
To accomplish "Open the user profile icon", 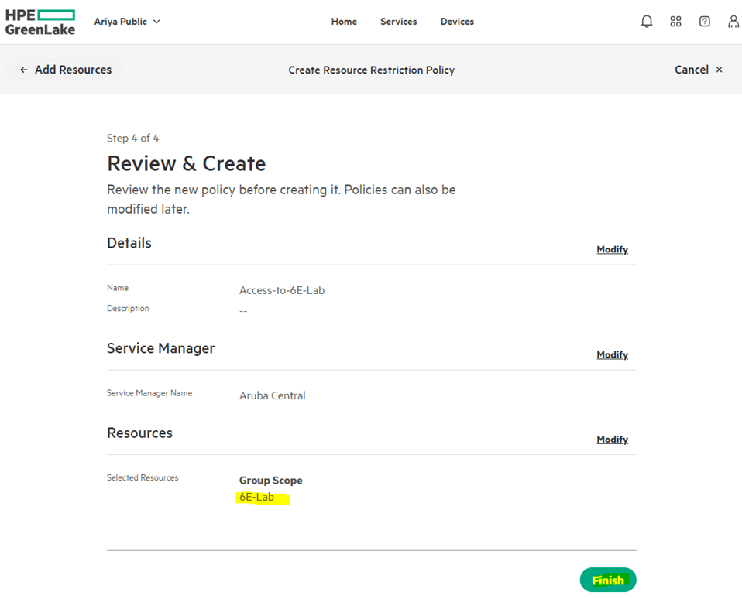I will pos(733,22).
